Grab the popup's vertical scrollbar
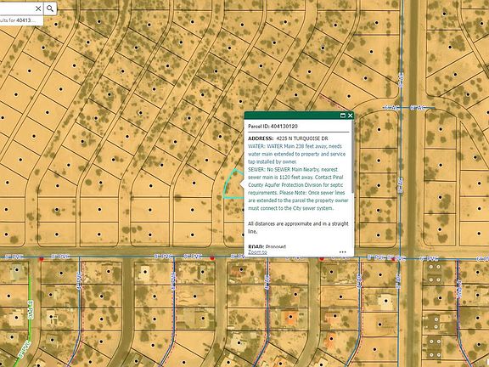 (352, 156)
